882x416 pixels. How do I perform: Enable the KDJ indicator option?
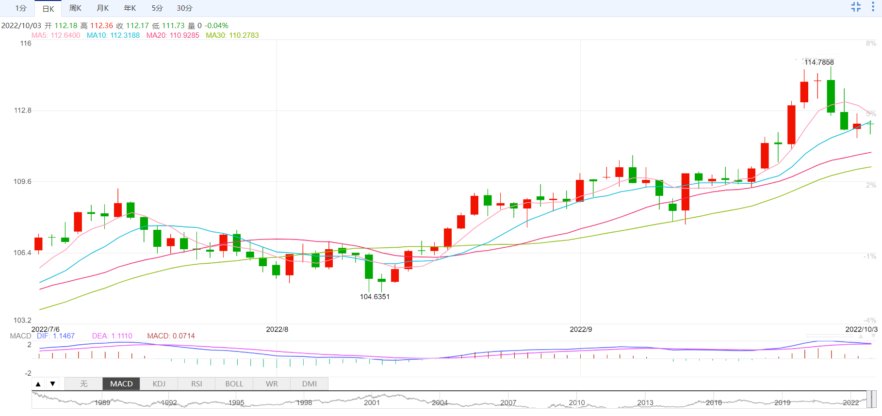(159, 384)
